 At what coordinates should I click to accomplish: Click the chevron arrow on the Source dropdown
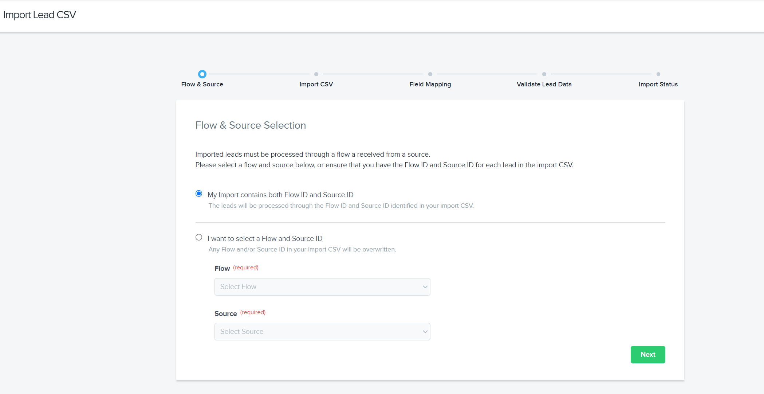[x=425, y=332]
